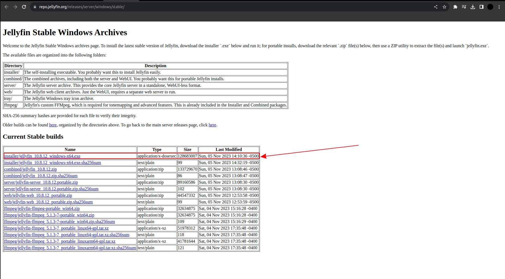505x279 pixels.
Task: Open the media controls toolbar icon
Action: 464,7
